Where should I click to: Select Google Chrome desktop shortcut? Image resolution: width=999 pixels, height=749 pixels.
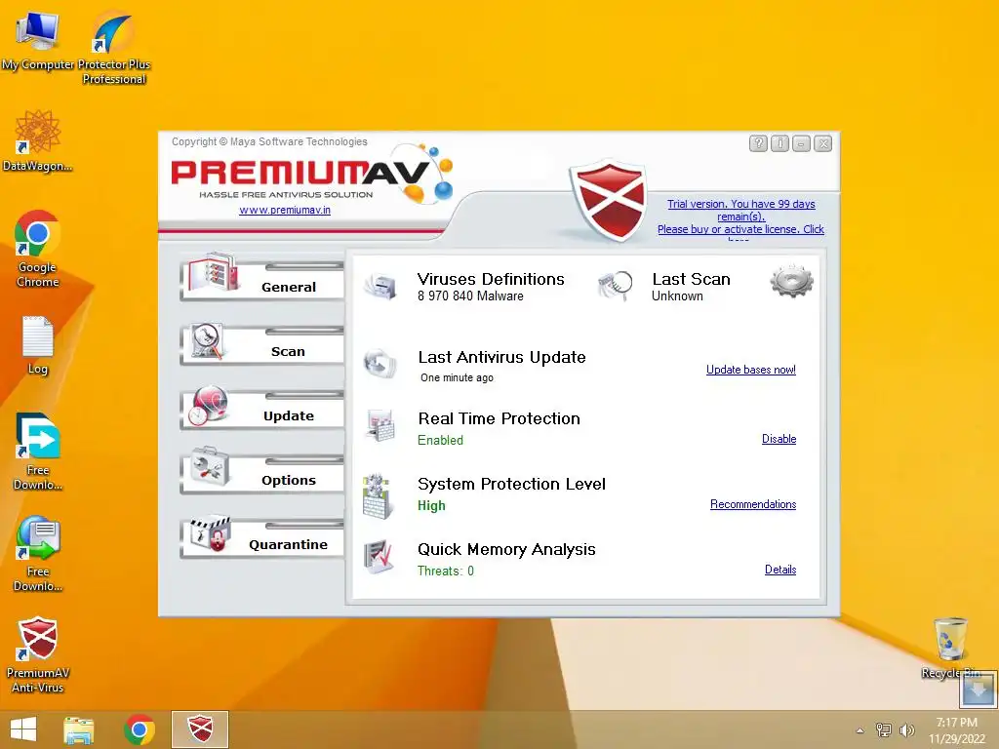pyautogui.click(x=38, y=249)
